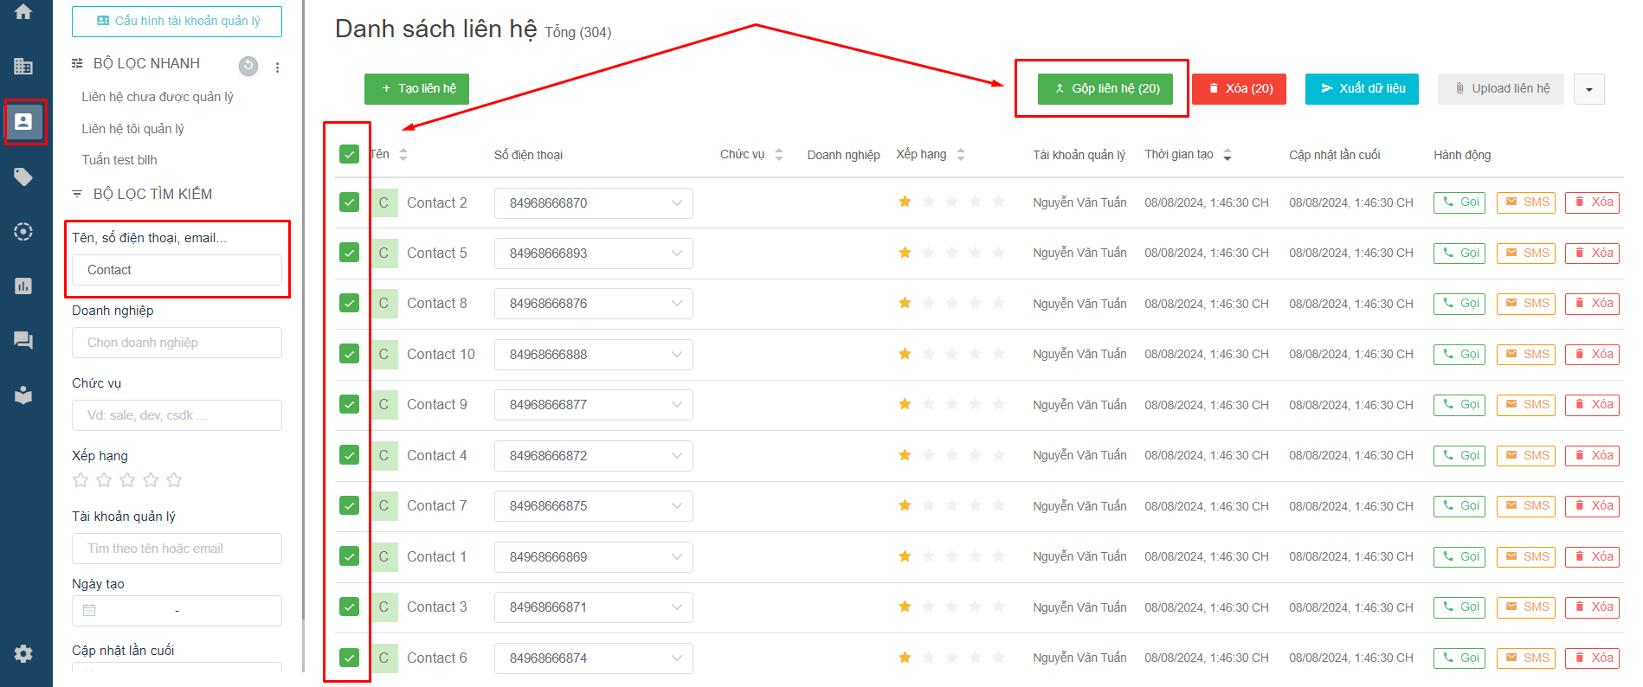Uncheck the Contact 2 row checkbox
The width and height of the screenshot is (1643, 687).
[349, 202]
